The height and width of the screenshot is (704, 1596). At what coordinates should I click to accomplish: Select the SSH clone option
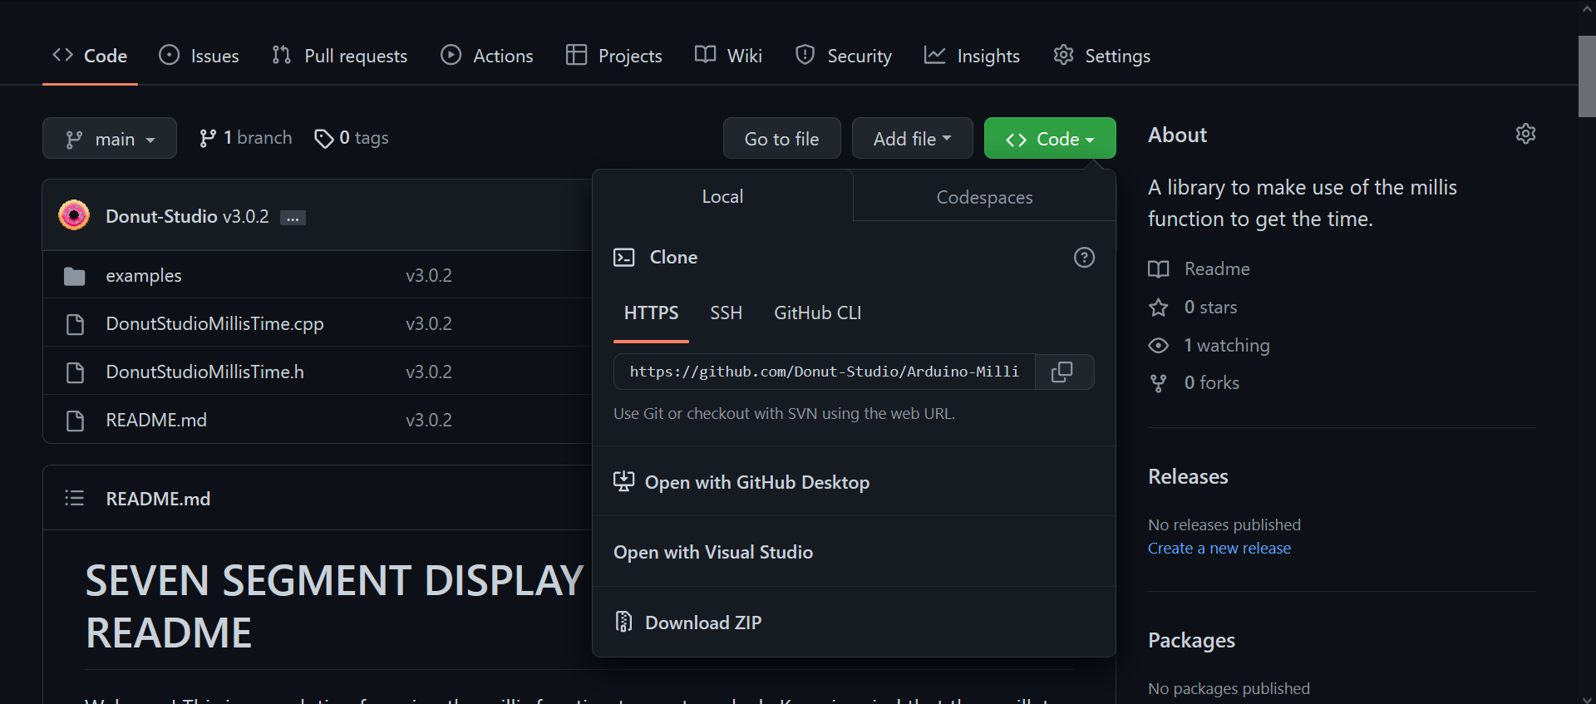(x=726, y=313)
